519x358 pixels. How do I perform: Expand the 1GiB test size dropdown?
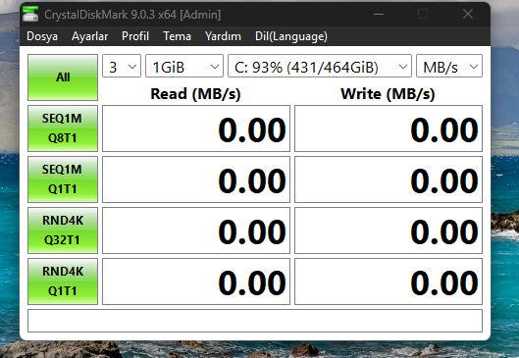[x=184, y=66]
